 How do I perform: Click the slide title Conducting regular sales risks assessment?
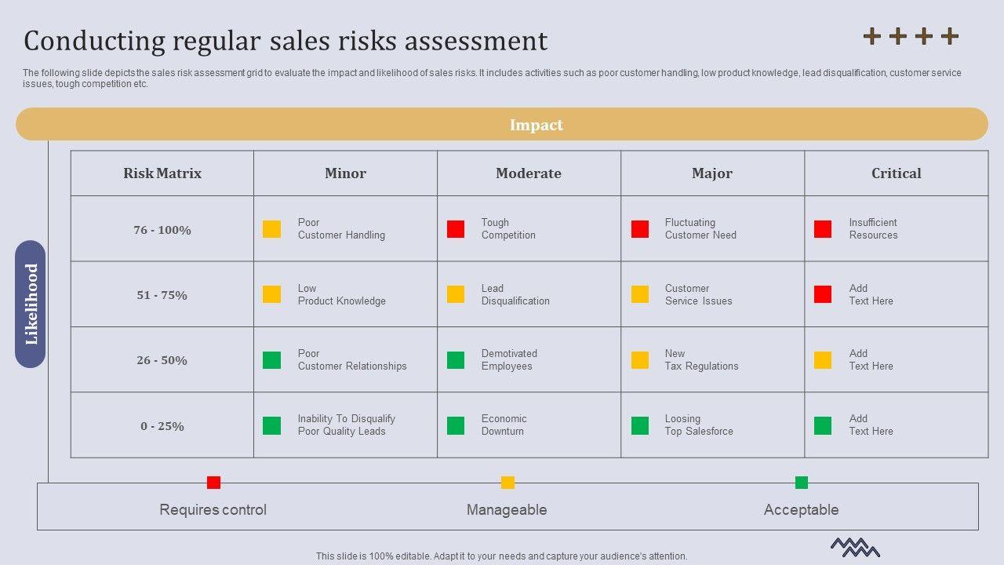(286, 41)
